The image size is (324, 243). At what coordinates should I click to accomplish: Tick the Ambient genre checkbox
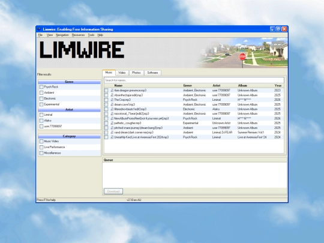41,92
